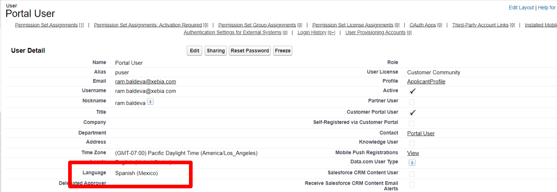Toggle the Partner User checkbox
Screen dimensions: 557x192
(412, 102)
